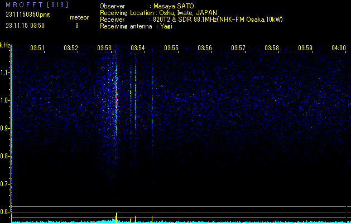Click the 0.7 frequency axis label
The height and width of the screenshot is (223, 351).
[x=5, y=183]
